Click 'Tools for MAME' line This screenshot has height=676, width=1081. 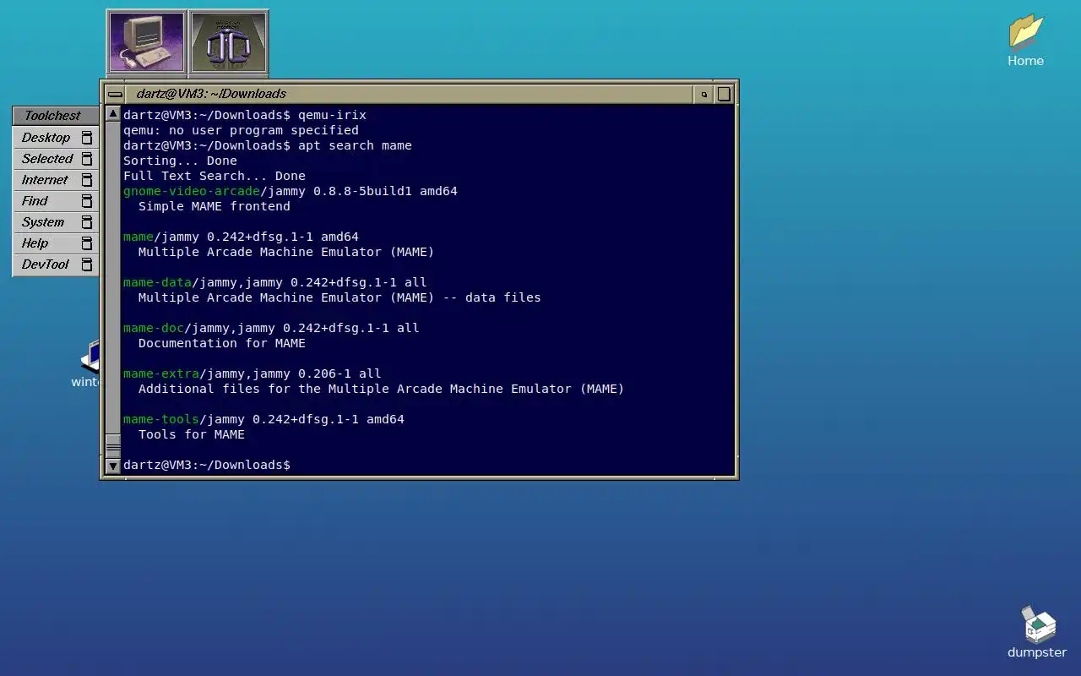[192, 434]
